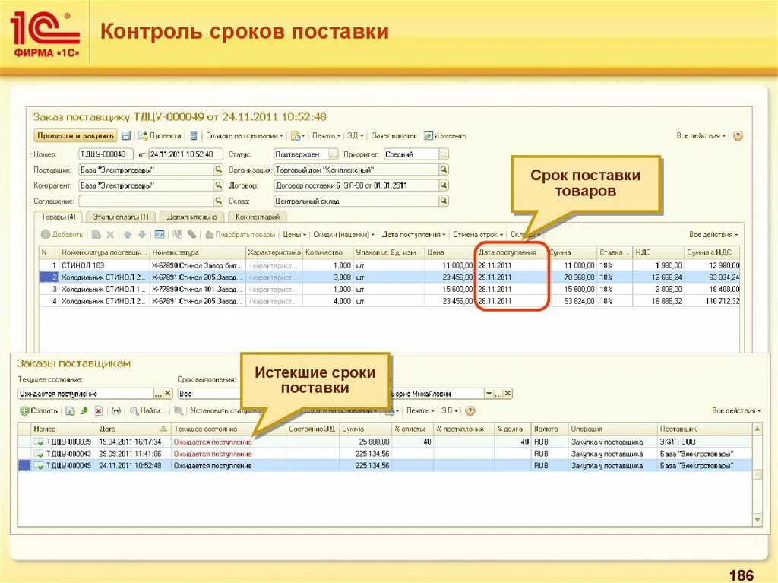Click Найти search button in orders list
The height and width of the screenshot is (583, 778).
(147, 410)
